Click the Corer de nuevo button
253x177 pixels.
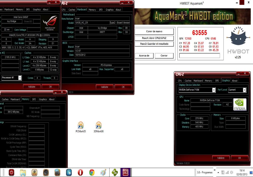tap(154, 31)
